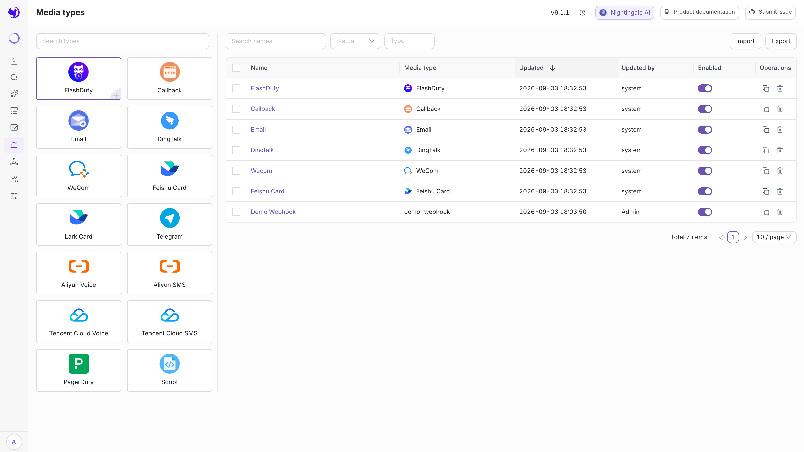
Task: Toggle the Demo Webhook enabled switch
Action: point(705,212)
